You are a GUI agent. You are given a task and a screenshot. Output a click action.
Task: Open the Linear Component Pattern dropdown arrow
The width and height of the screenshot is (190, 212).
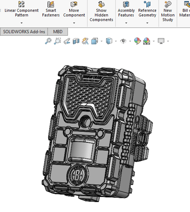tap(21, 23)
